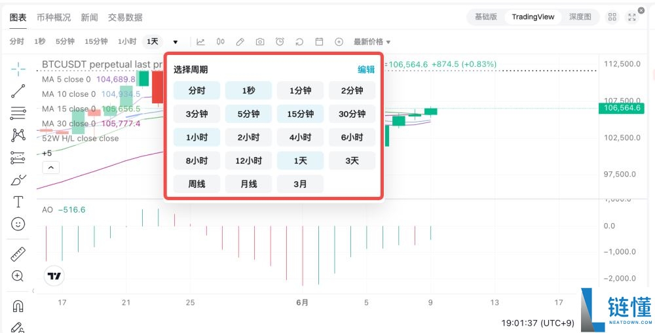Select the XABCD pattern tool
Screen dimensions: 655x333
18,135
